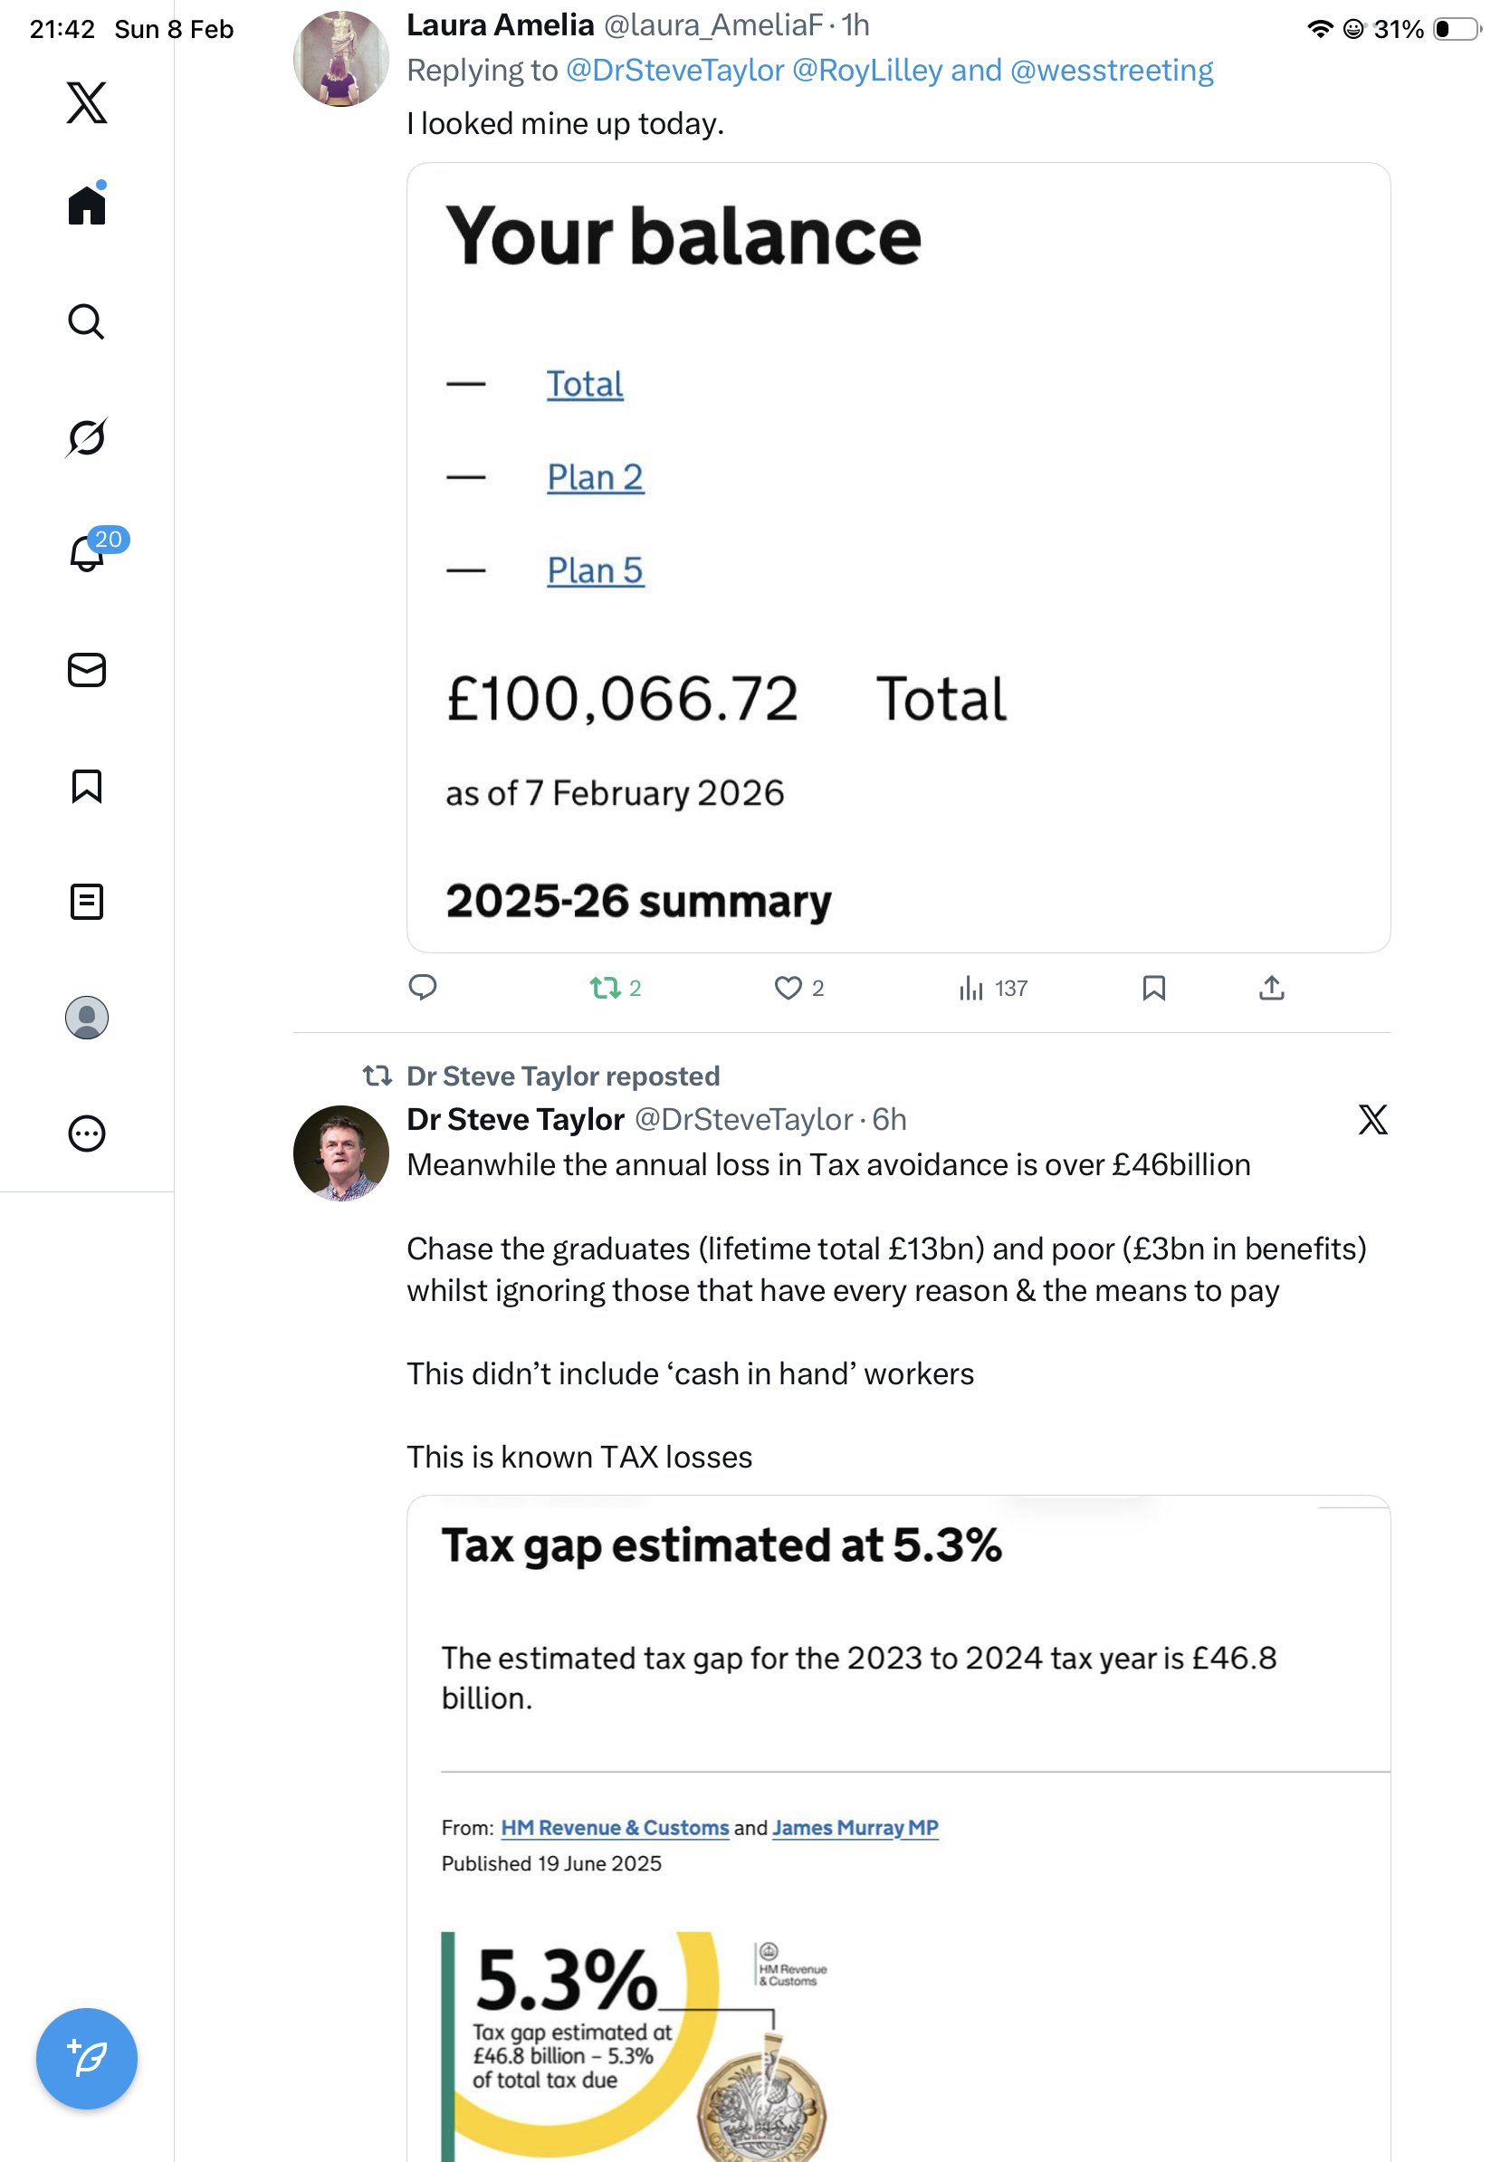The height and width of the screenshot is (2162, 1510).
Task: Open Grok actions on Dr Steve Taylor's post
Action: coord(1372,1120)
